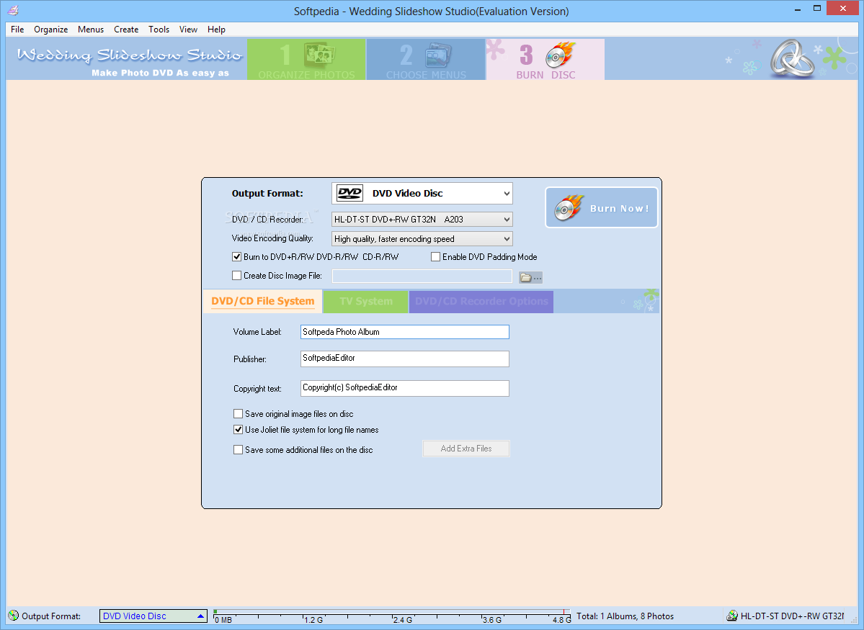Click the disc capacity usage bar
Viewport: 864px width, 630px height.
tap(392, 616)
